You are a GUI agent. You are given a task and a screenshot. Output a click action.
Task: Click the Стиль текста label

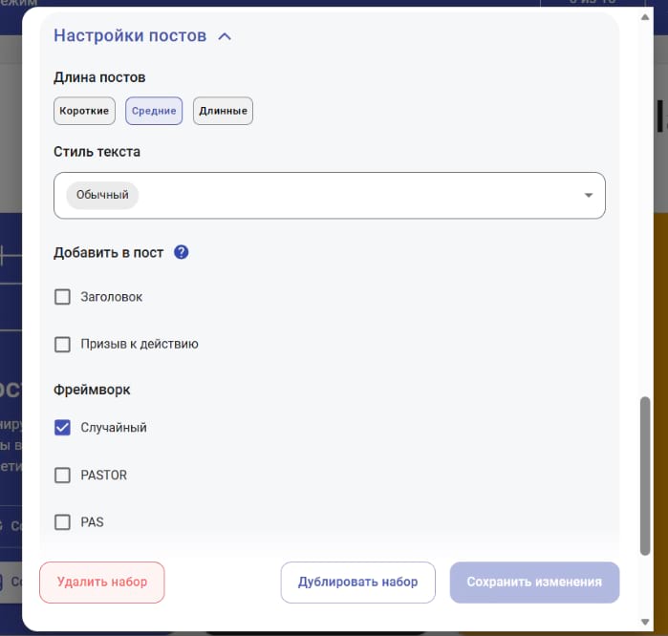pos(97,152)
